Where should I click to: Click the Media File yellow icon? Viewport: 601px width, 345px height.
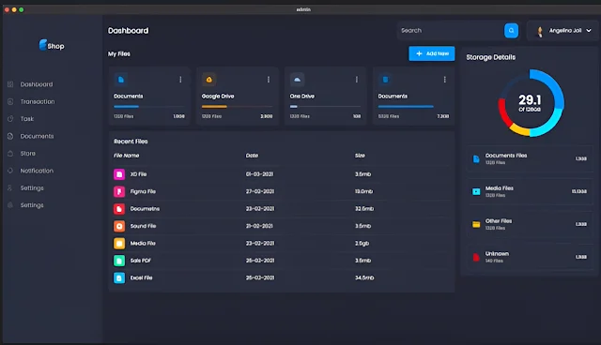point(119,243)
